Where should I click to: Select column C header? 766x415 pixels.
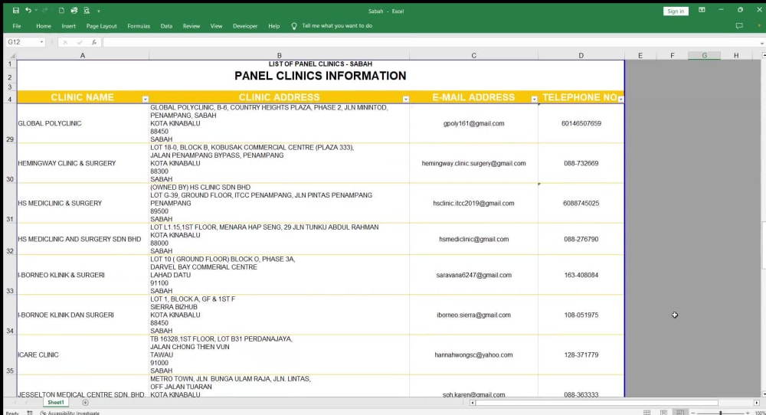coord(473,56)
